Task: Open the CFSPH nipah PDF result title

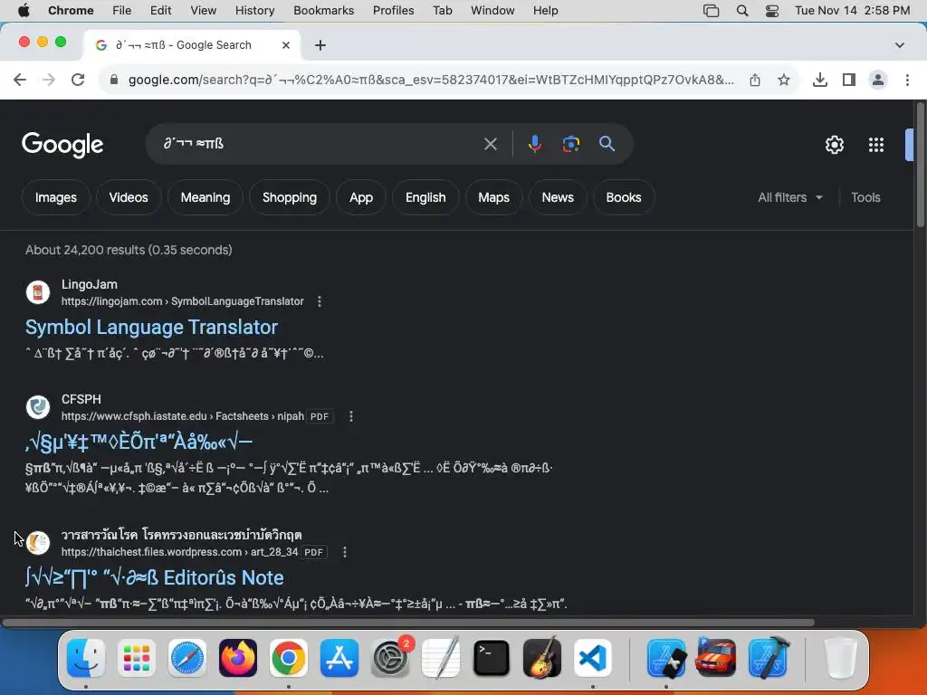Action: tap(139, 442)
